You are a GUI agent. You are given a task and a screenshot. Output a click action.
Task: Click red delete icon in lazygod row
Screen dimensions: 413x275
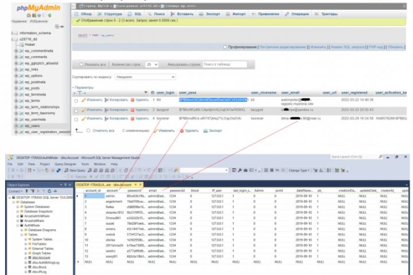click(x=133, y=110)
